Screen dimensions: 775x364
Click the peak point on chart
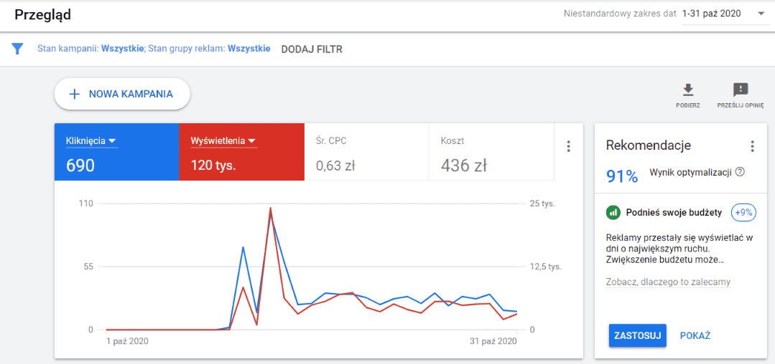(270, 209)
